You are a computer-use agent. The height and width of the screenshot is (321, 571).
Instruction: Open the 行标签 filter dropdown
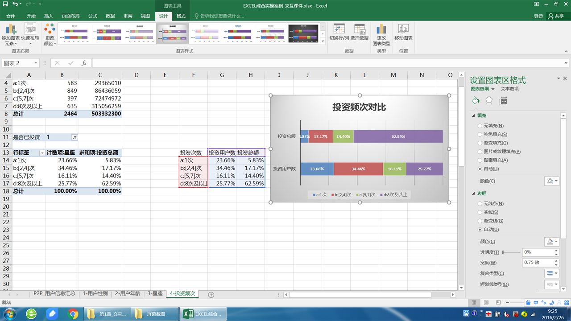pyautogui.click(x=42, y=153)
